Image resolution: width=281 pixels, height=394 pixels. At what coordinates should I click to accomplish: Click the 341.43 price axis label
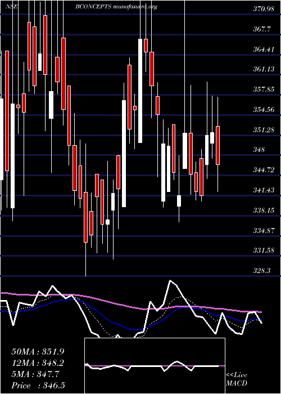264,190
